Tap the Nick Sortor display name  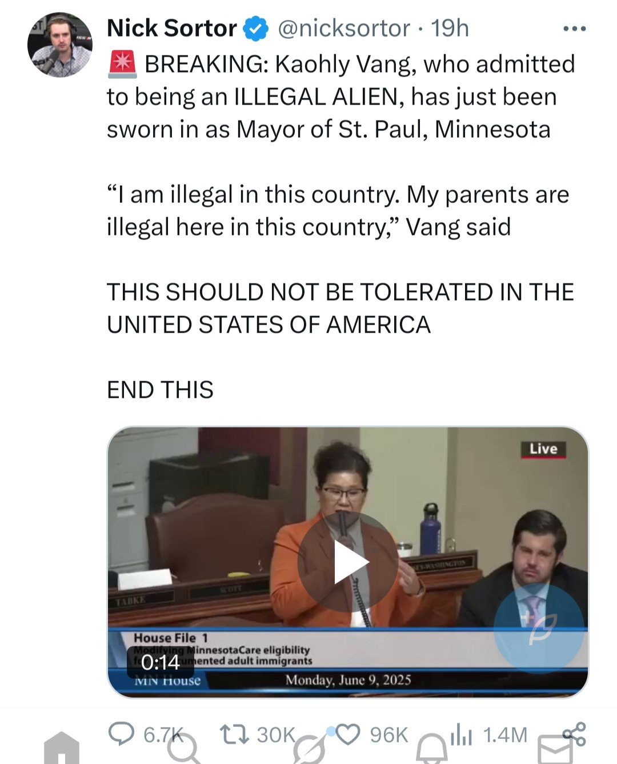pos(171,28)
